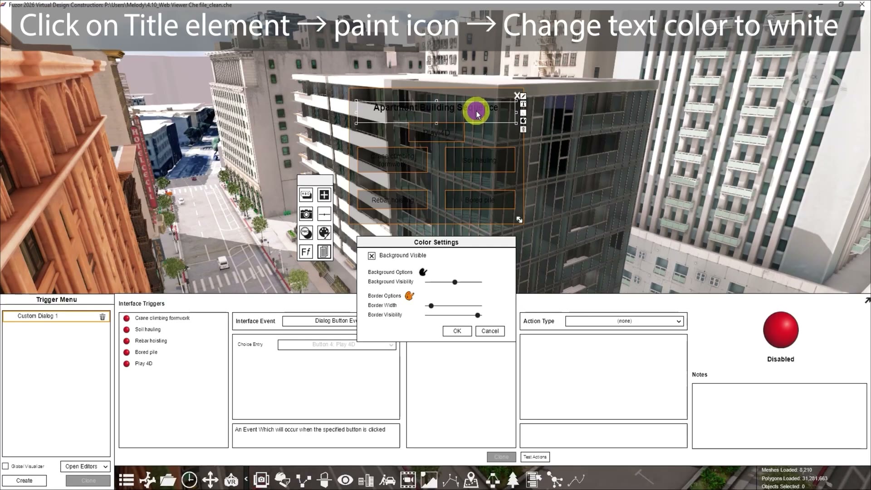
Task: Click the Create button
Action: pos(24,480)
